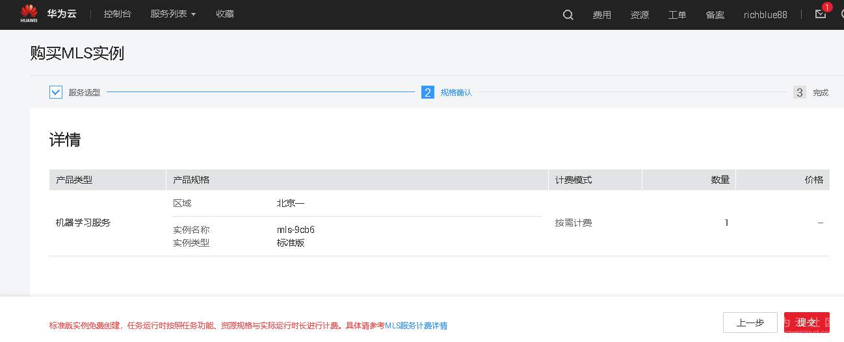Click the 详情 section heading
The width and height of the screenshot is (844, 342).
(65, 140)
